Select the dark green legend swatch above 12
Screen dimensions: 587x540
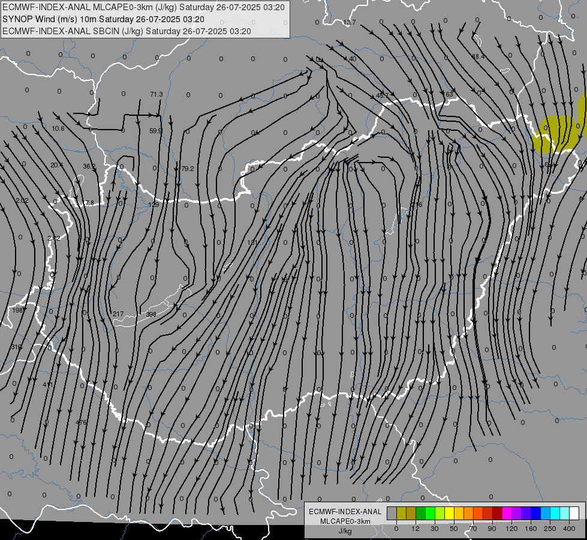click(x=421, y=513)
